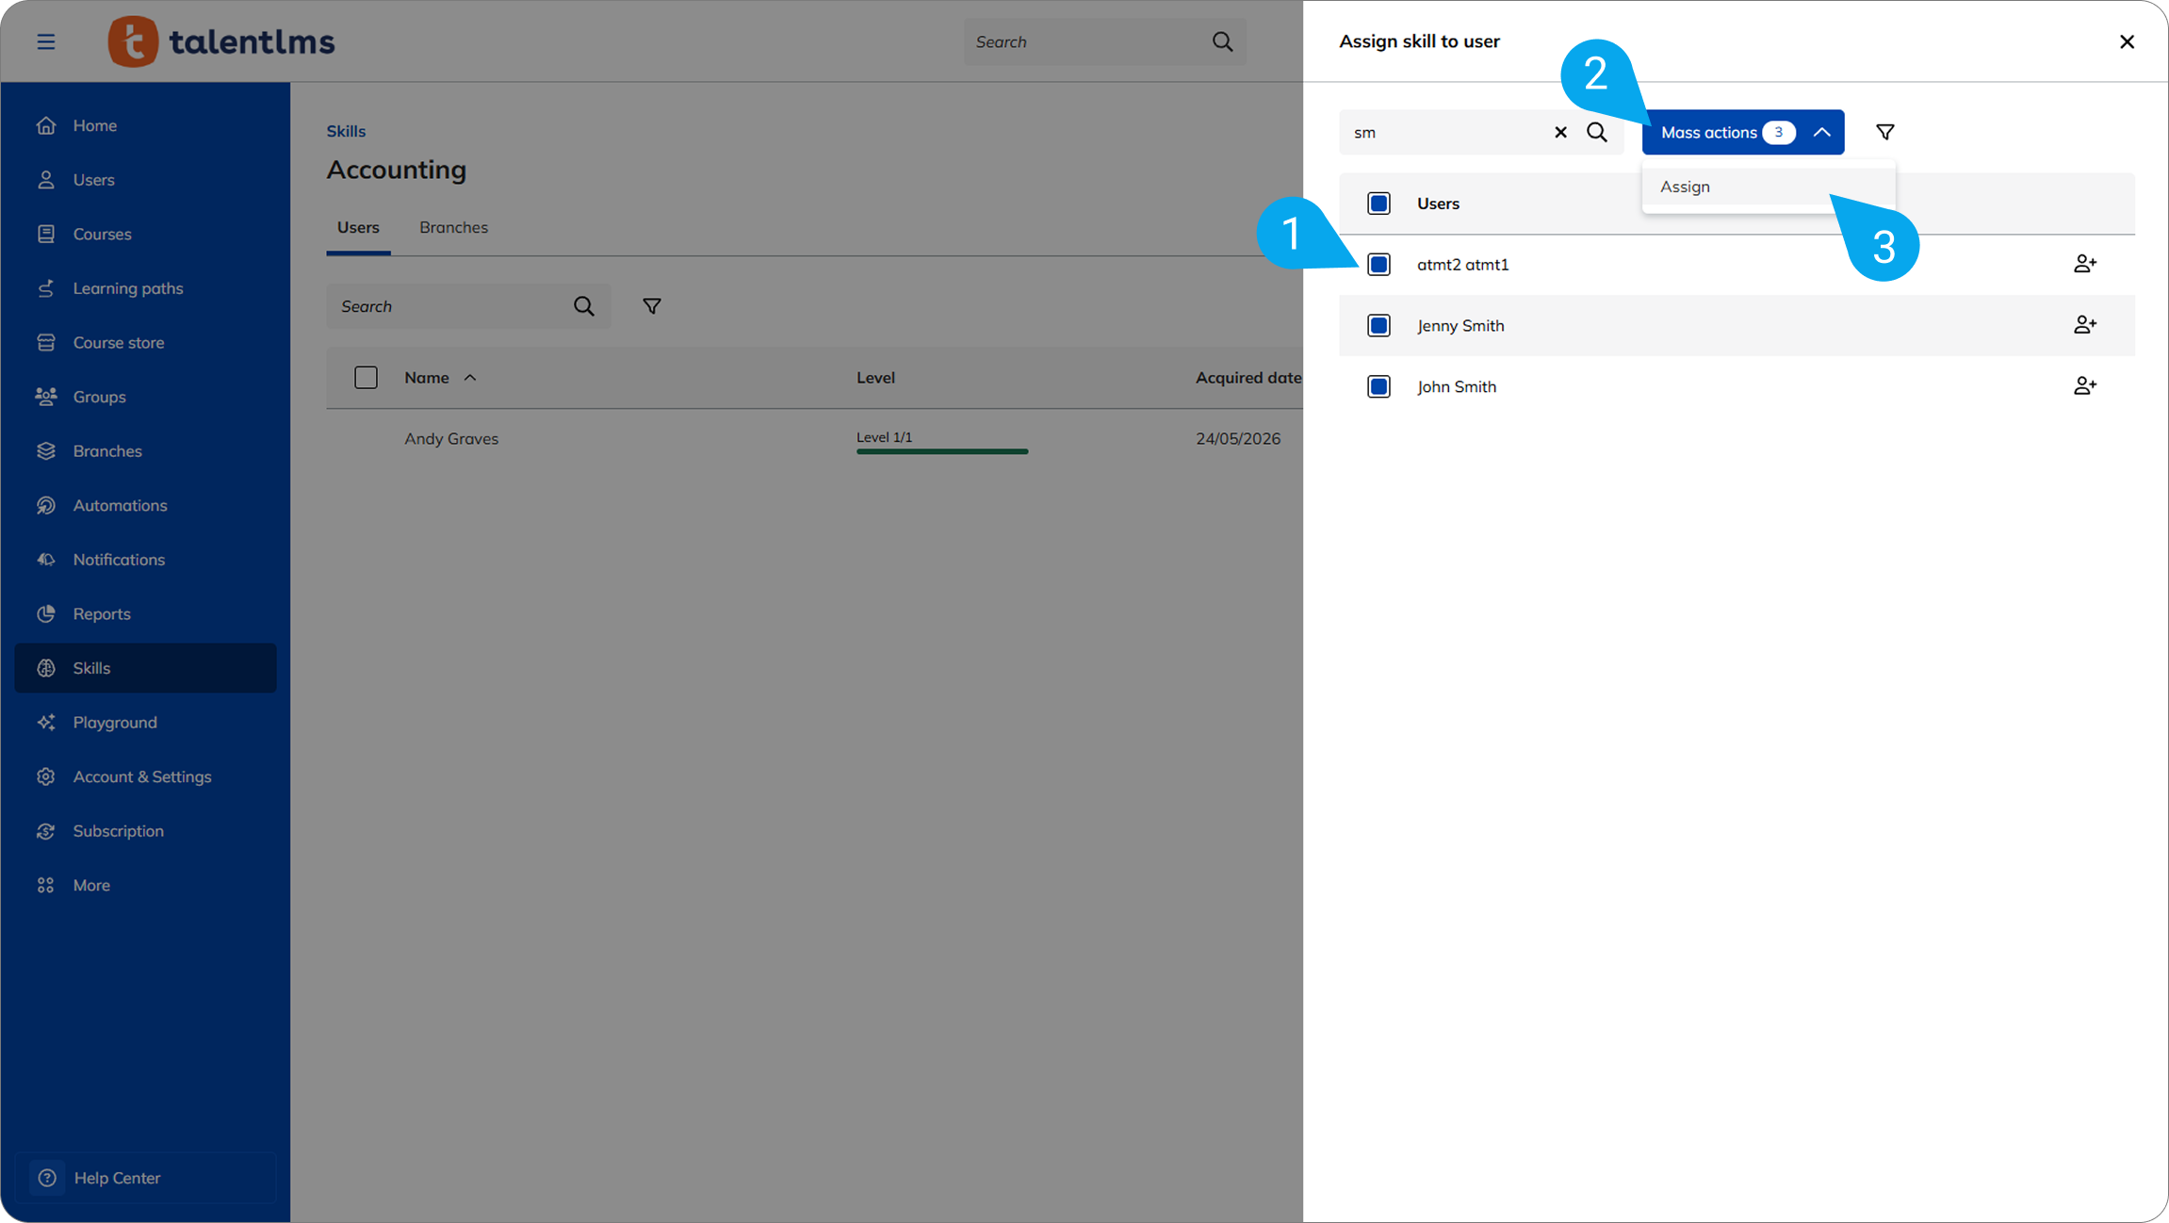The image size is (2169, 1223).
Task: Click the TalentLMS logo
Action: coord(221,41)
